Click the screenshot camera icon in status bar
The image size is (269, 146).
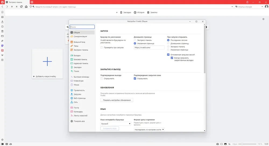[x=218, y=144]
